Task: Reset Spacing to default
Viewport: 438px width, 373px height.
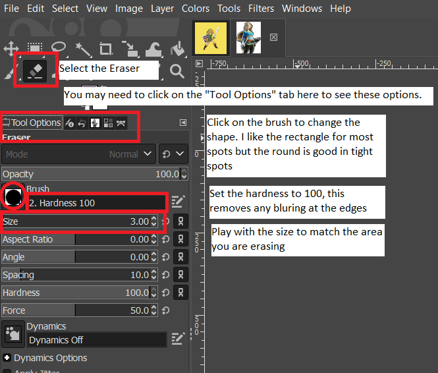Action: click(165, 275)
